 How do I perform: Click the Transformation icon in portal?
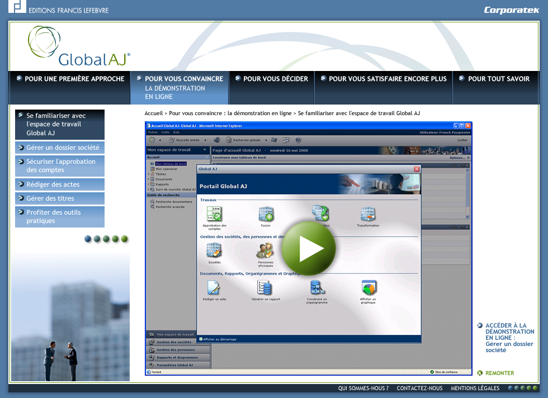pos(368,216)
